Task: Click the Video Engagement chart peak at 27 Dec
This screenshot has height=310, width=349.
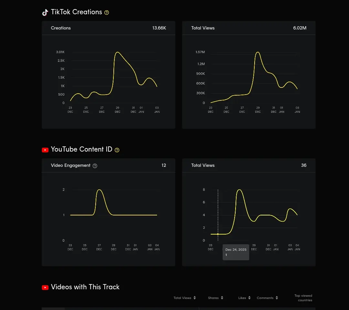Action: tap(99, 190)
